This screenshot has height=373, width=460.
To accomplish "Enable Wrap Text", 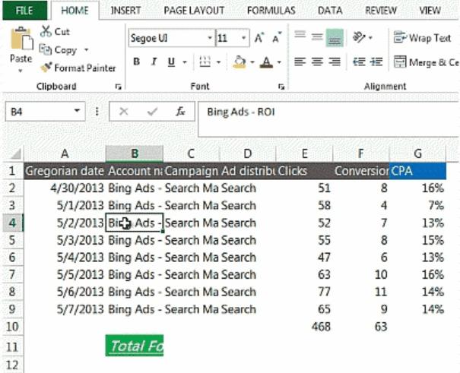I will pyautogui.click(x=423, y=38).
